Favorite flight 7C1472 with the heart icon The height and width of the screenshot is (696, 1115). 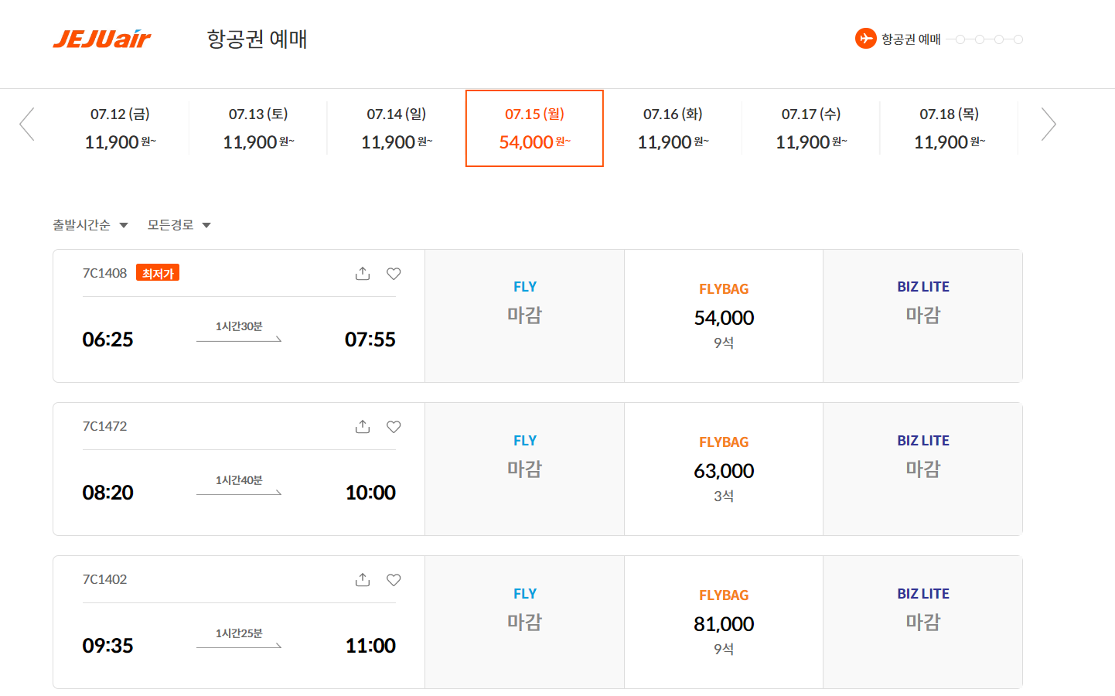[394, 426]
